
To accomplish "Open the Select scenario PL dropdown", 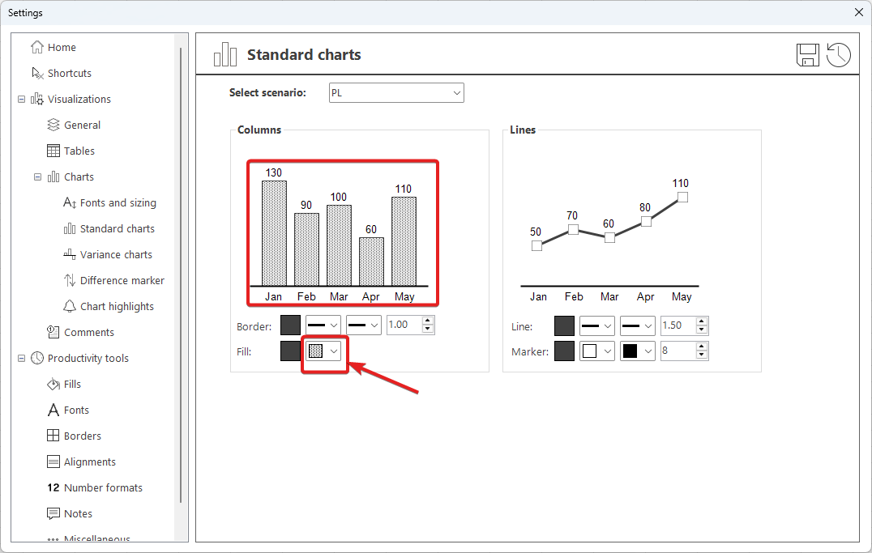I will pyautogui.click(x=396, y=93).
